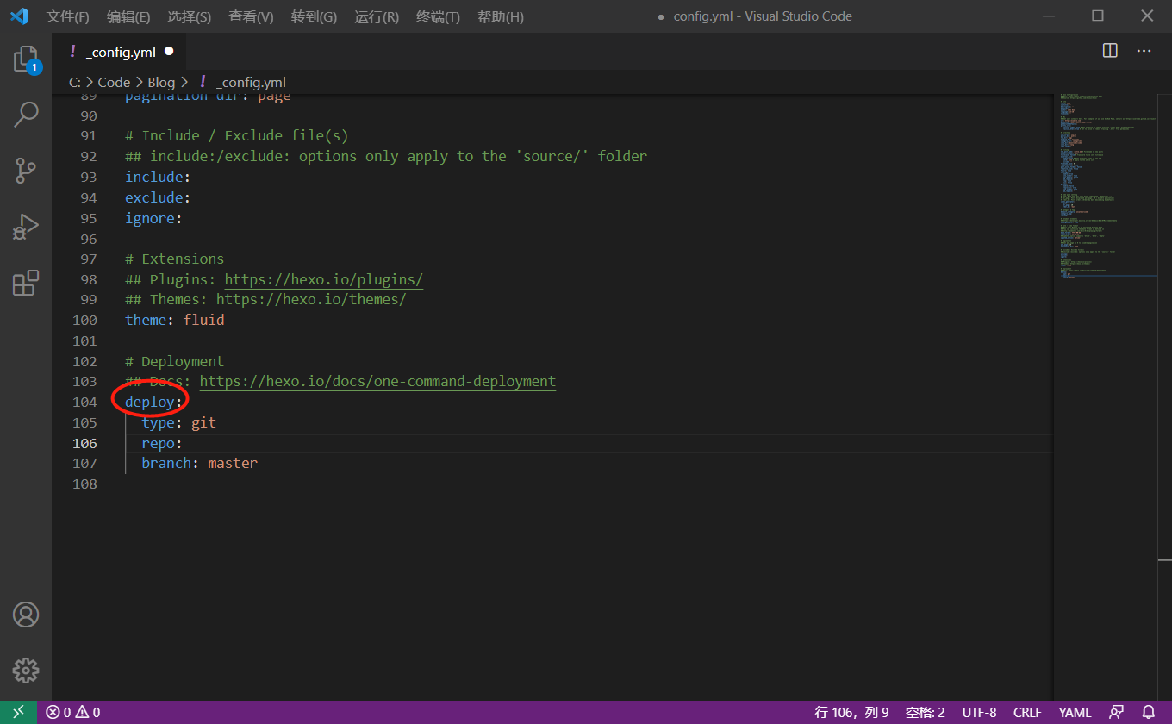Click the unsaved dot on _config.yml tab
1172x724 pixels.
(x=169, y=51)
